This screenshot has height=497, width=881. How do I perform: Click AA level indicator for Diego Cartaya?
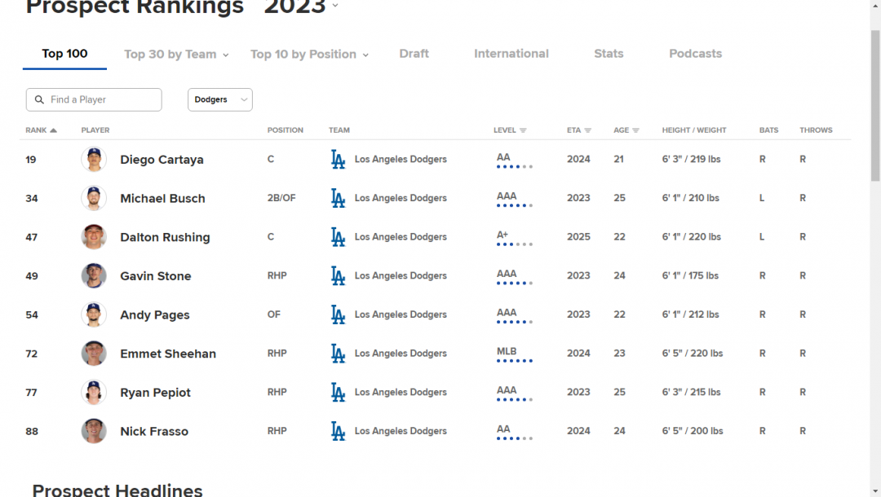514,161
